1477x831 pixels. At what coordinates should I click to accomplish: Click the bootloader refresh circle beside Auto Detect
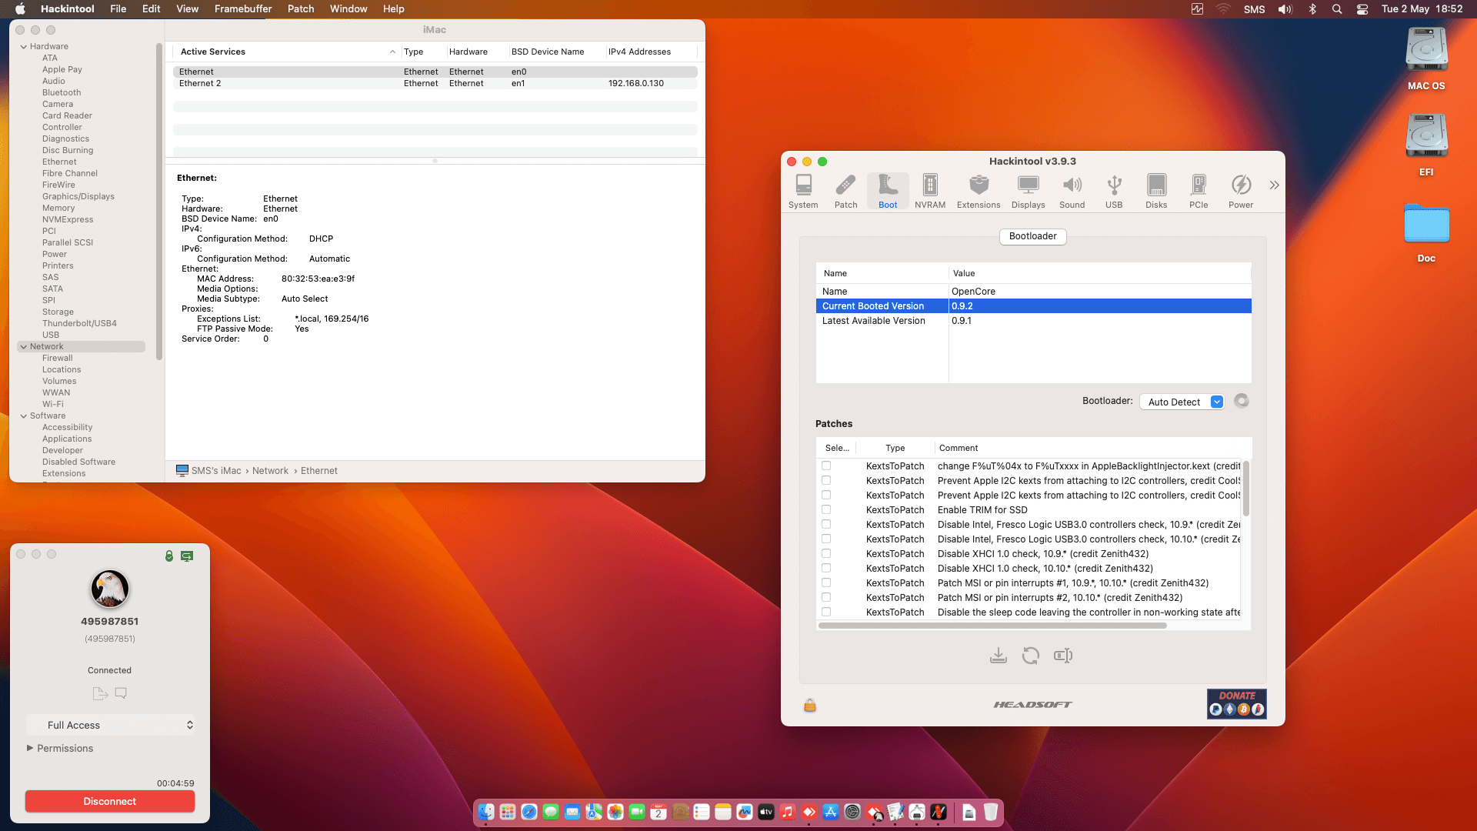[1242, 401]
